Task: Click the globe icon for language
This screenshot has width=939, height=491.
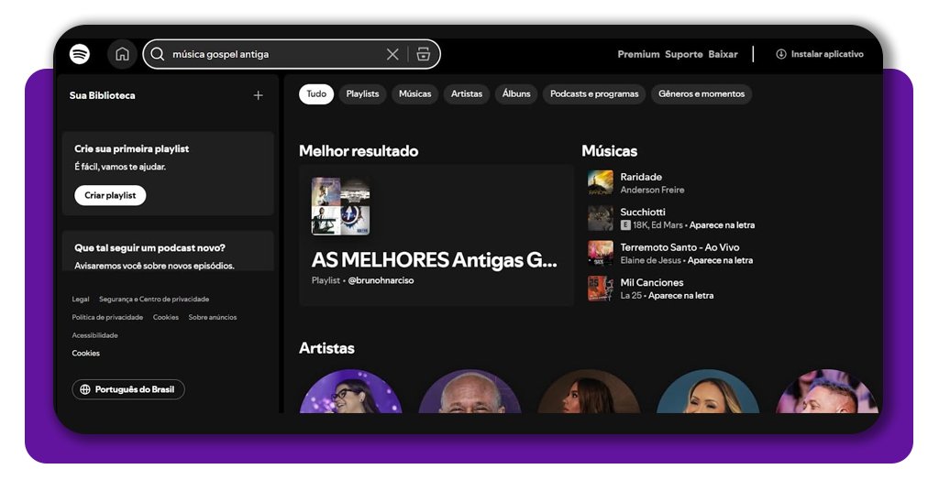Action: (85, 389)
